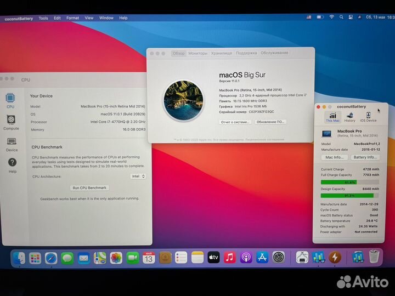The height and width of the screenshot is (296, 395).
Task: Click serial number C02P39ZFG3QC text
Action: [x=262, y=112]
